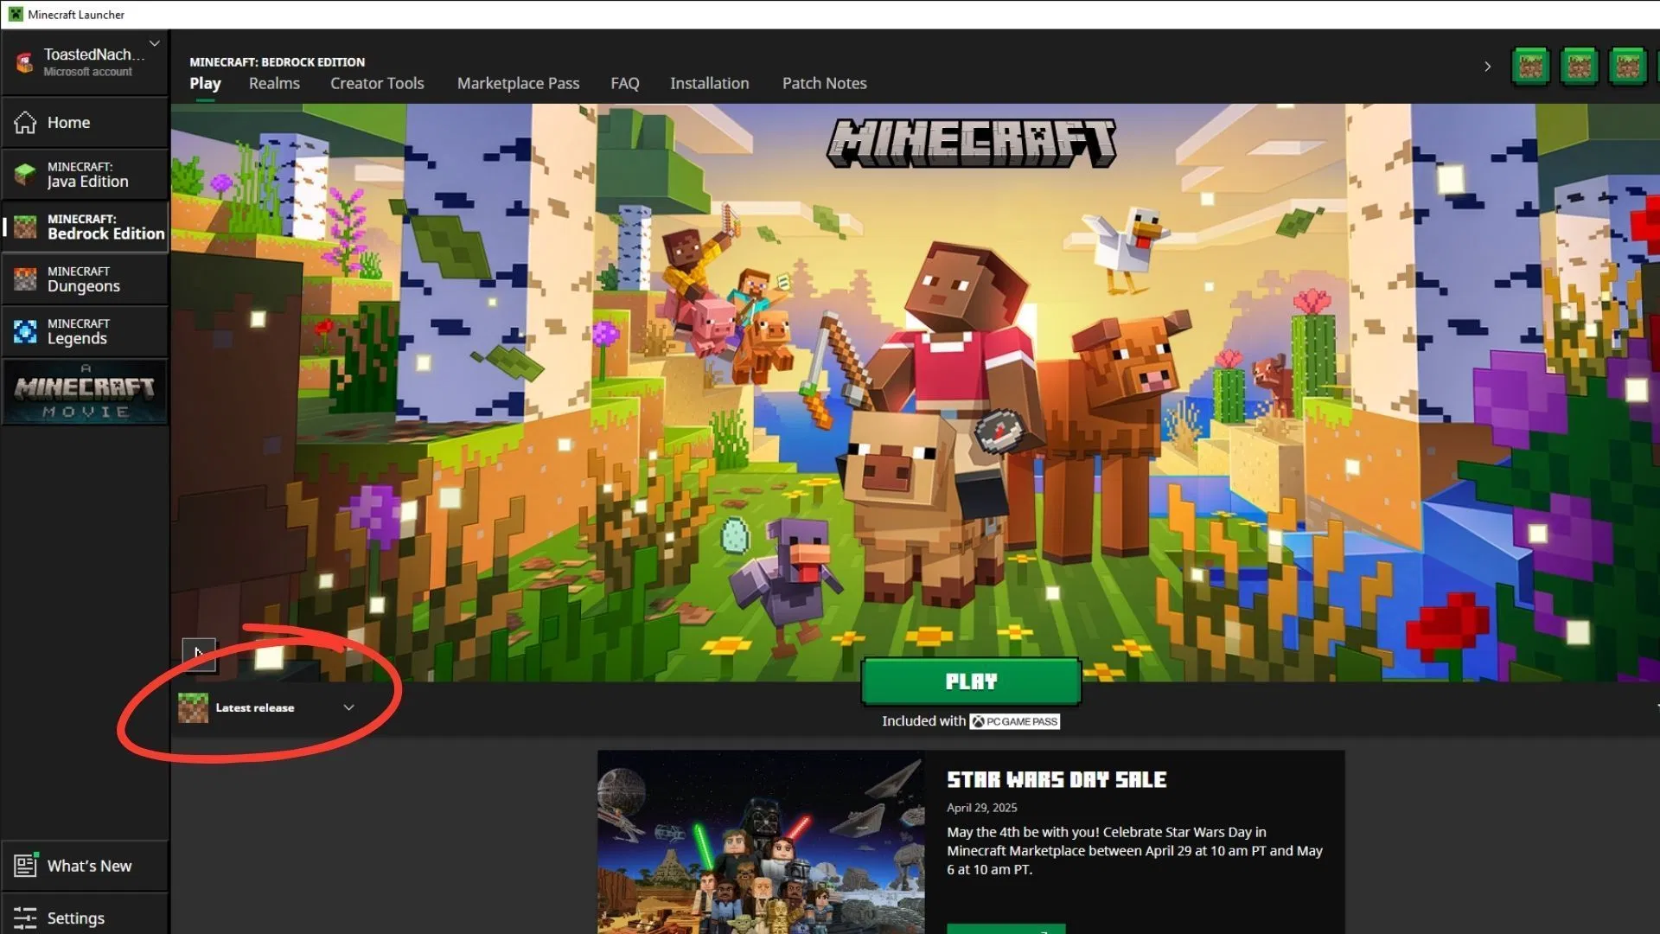Open the Patch Notes tab

[x=824, y=84]
